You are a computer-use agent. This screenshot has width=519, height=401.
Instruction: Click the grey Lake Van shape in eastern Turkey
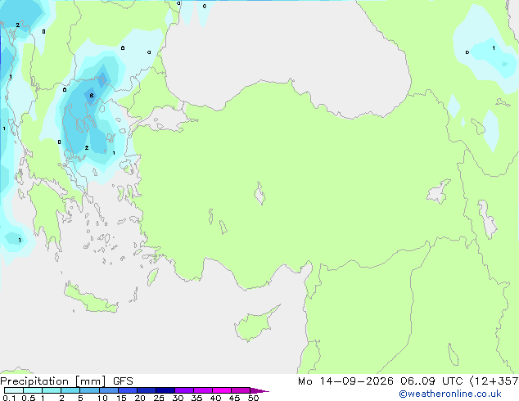(x=439, y=191)
